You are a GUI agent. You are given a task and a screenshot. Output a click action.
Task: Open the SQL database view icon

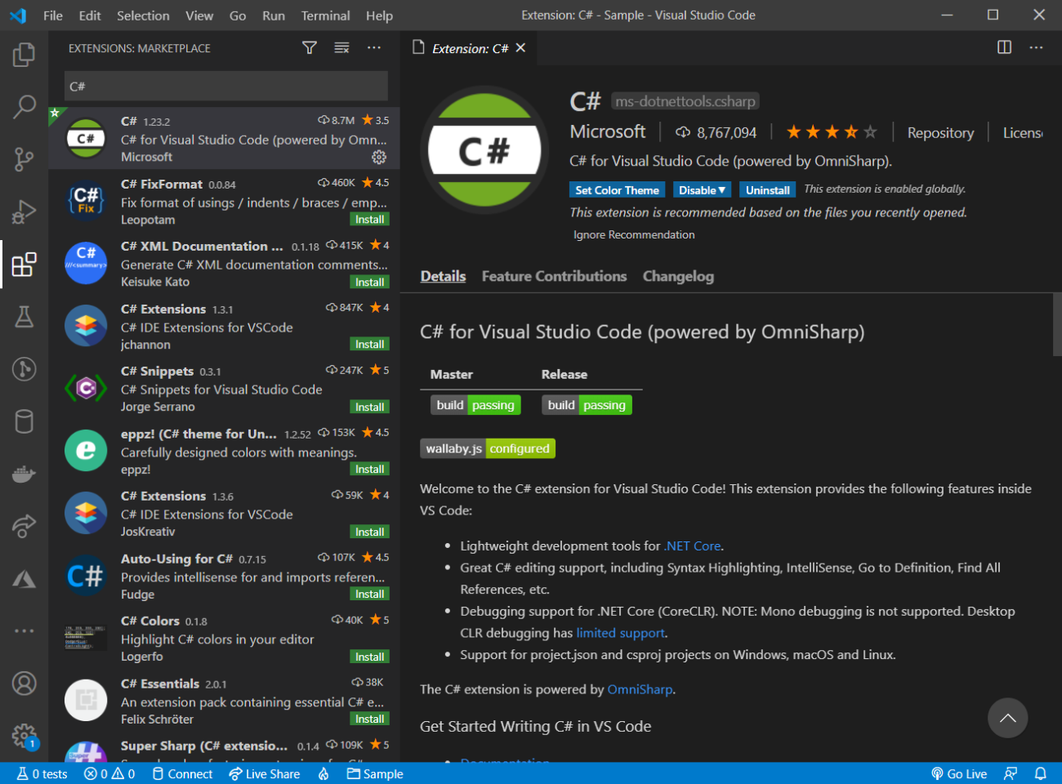tap(24, 421)
